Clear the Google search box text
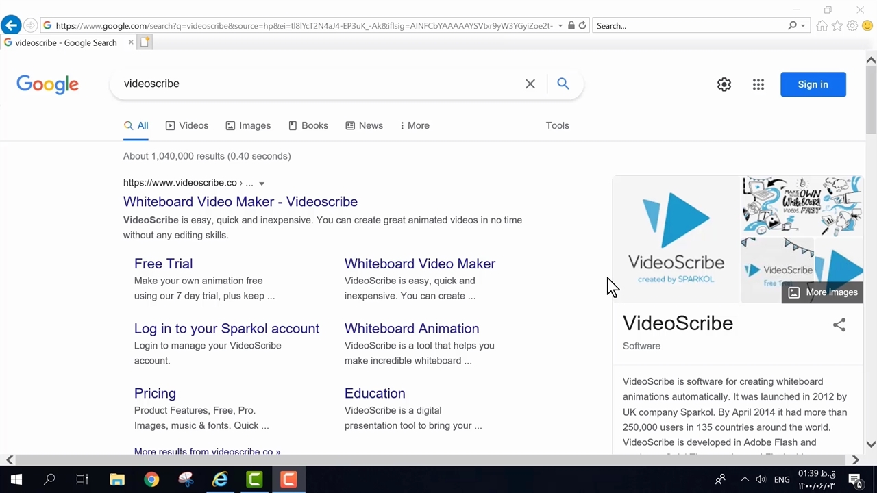The width and height of the screenshot is (877, 493). [x=530, y=84]
